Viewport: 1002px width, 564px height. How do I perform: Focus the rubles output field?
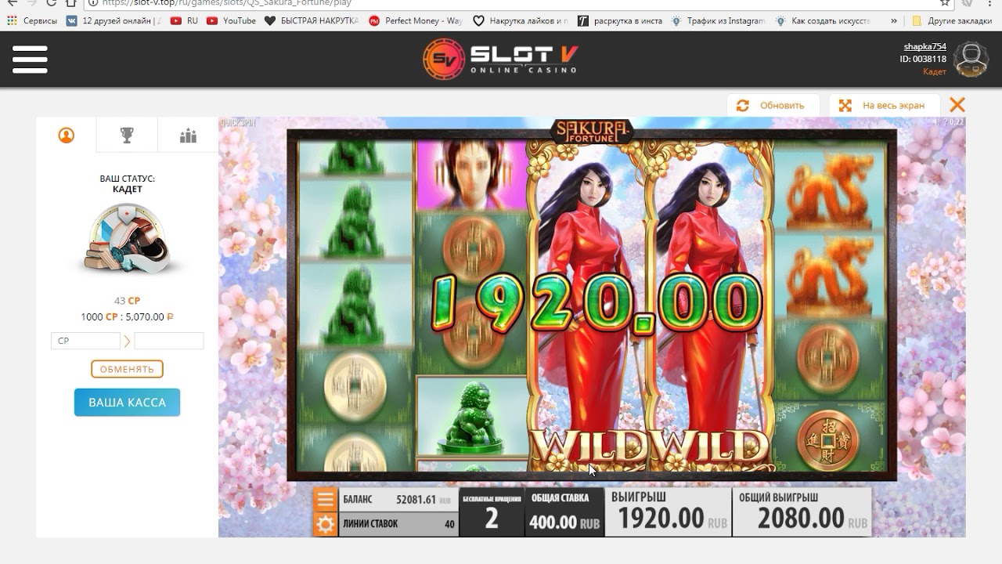(168, 341)
